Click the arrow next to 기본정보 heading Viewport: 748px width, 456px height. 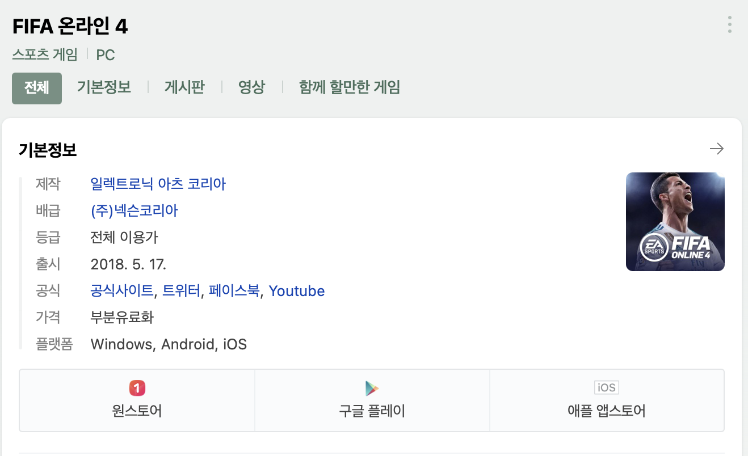click(717, 149)
